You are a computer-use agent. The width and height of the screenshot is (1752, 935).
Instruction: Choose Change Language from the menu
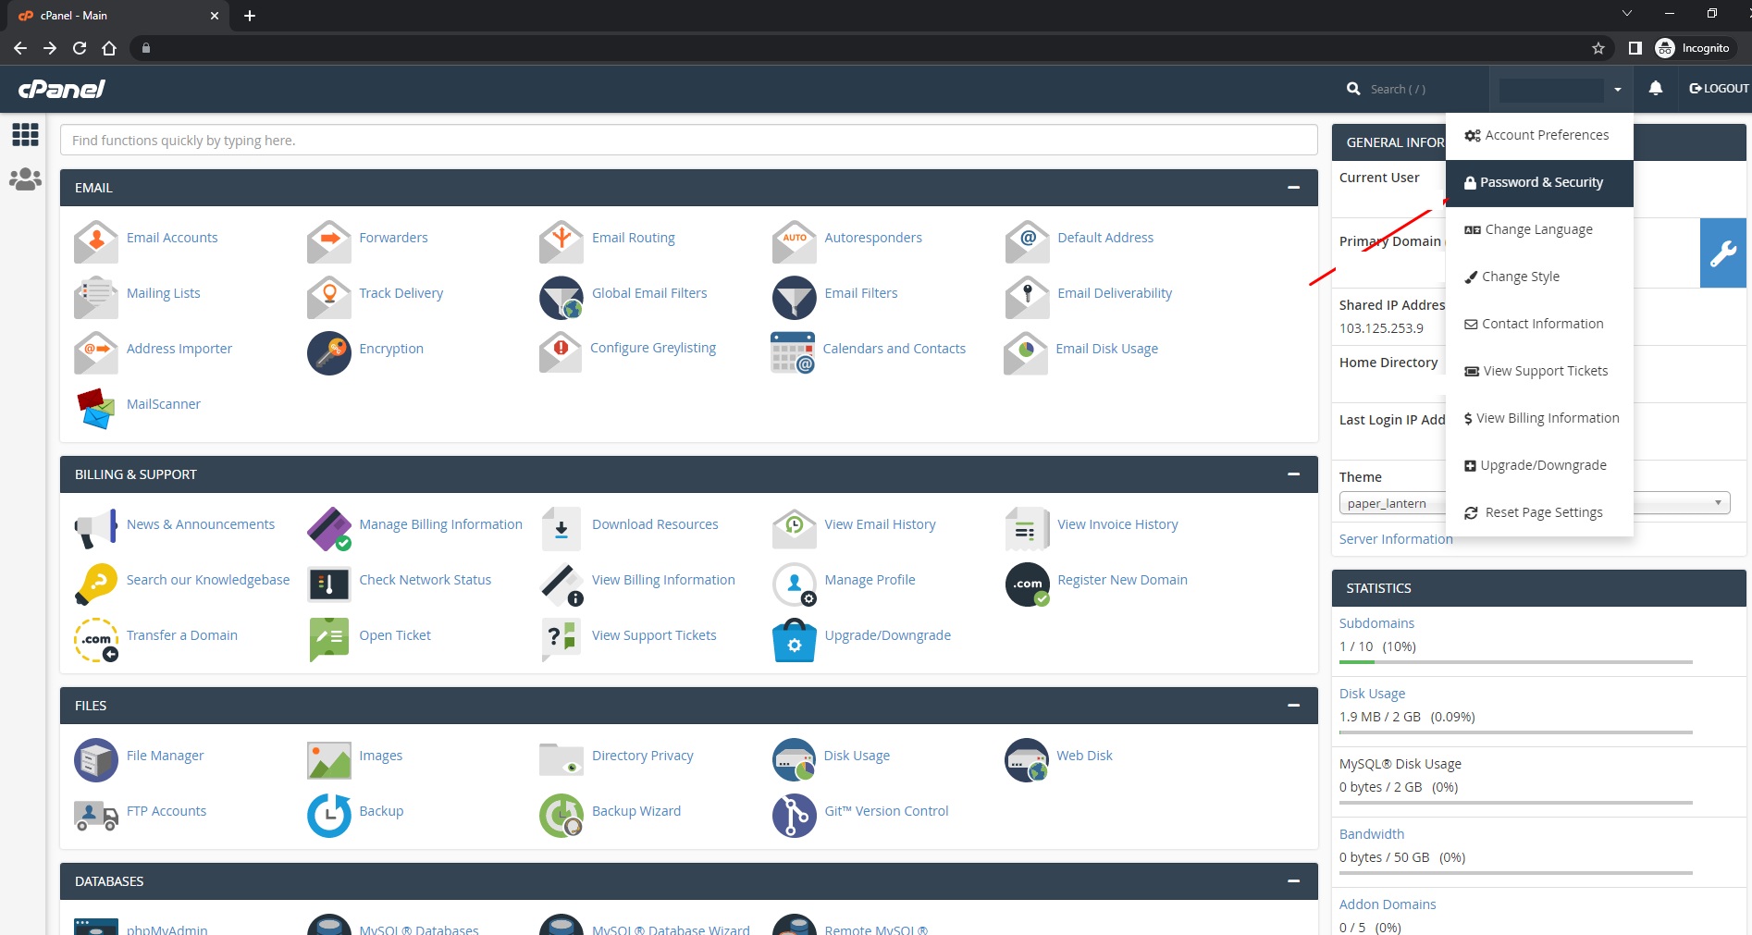pos(1536,228)
